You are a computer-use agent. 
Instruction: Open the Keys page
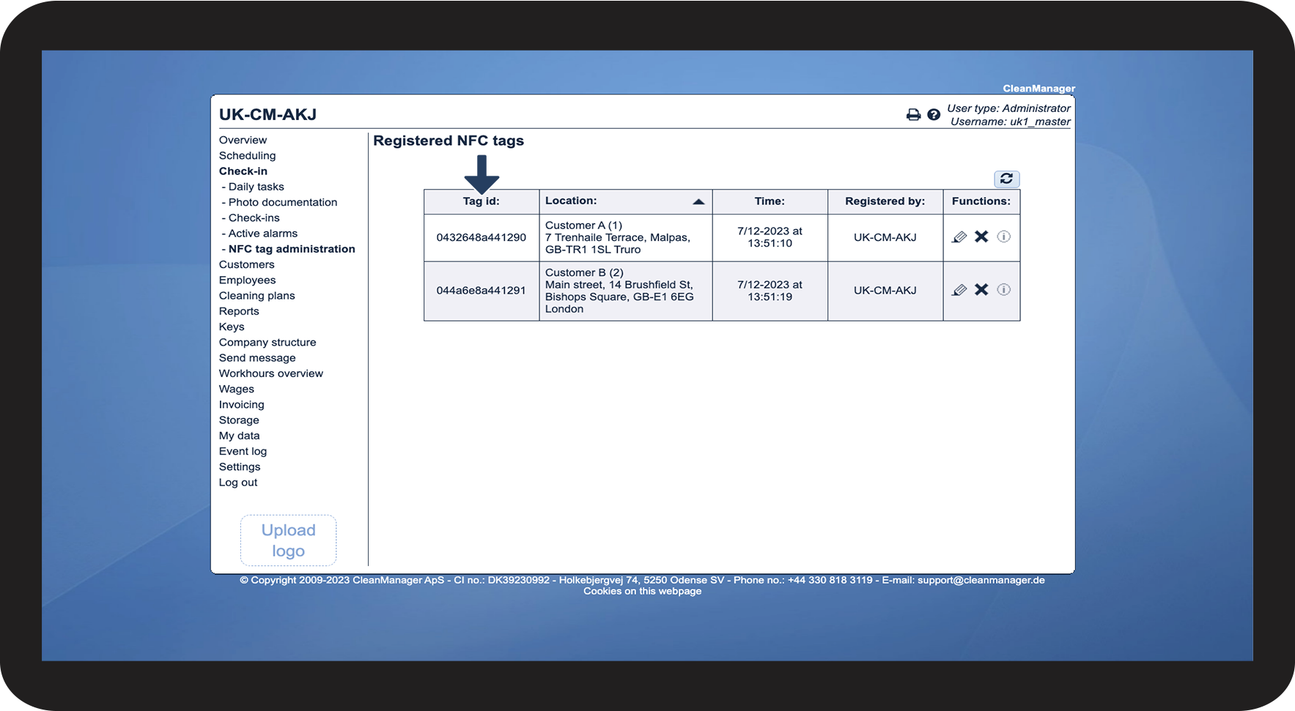pos(232,327)
